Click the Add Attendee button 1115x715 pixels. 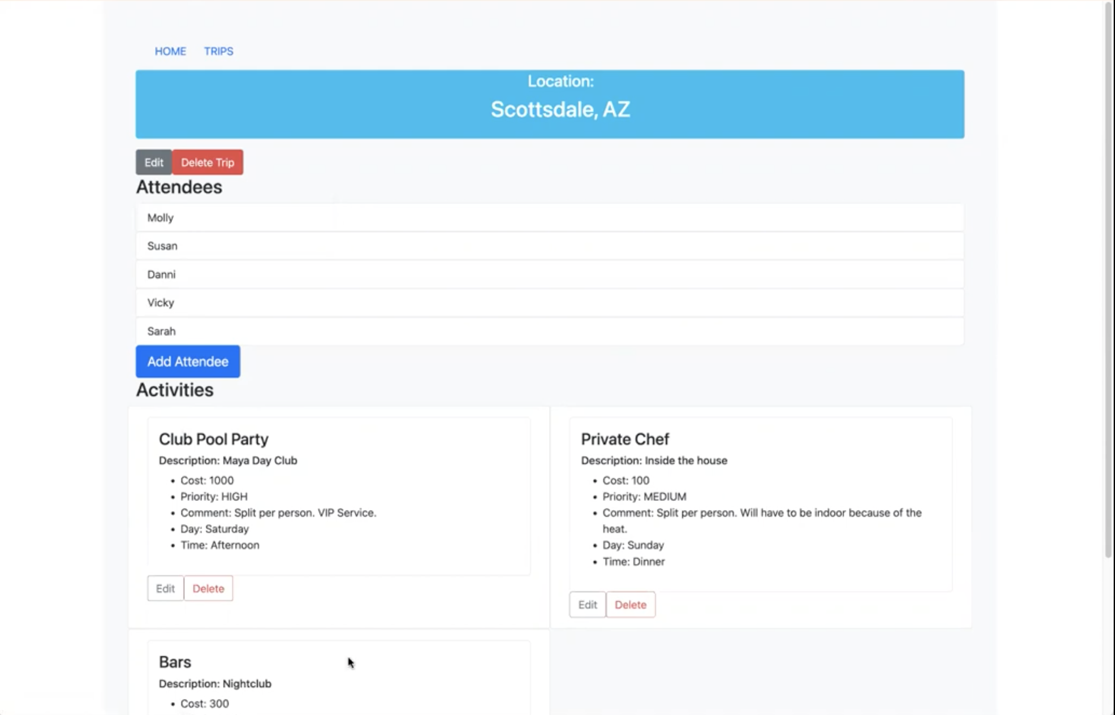pyautogui.click(x=188, y=362)
